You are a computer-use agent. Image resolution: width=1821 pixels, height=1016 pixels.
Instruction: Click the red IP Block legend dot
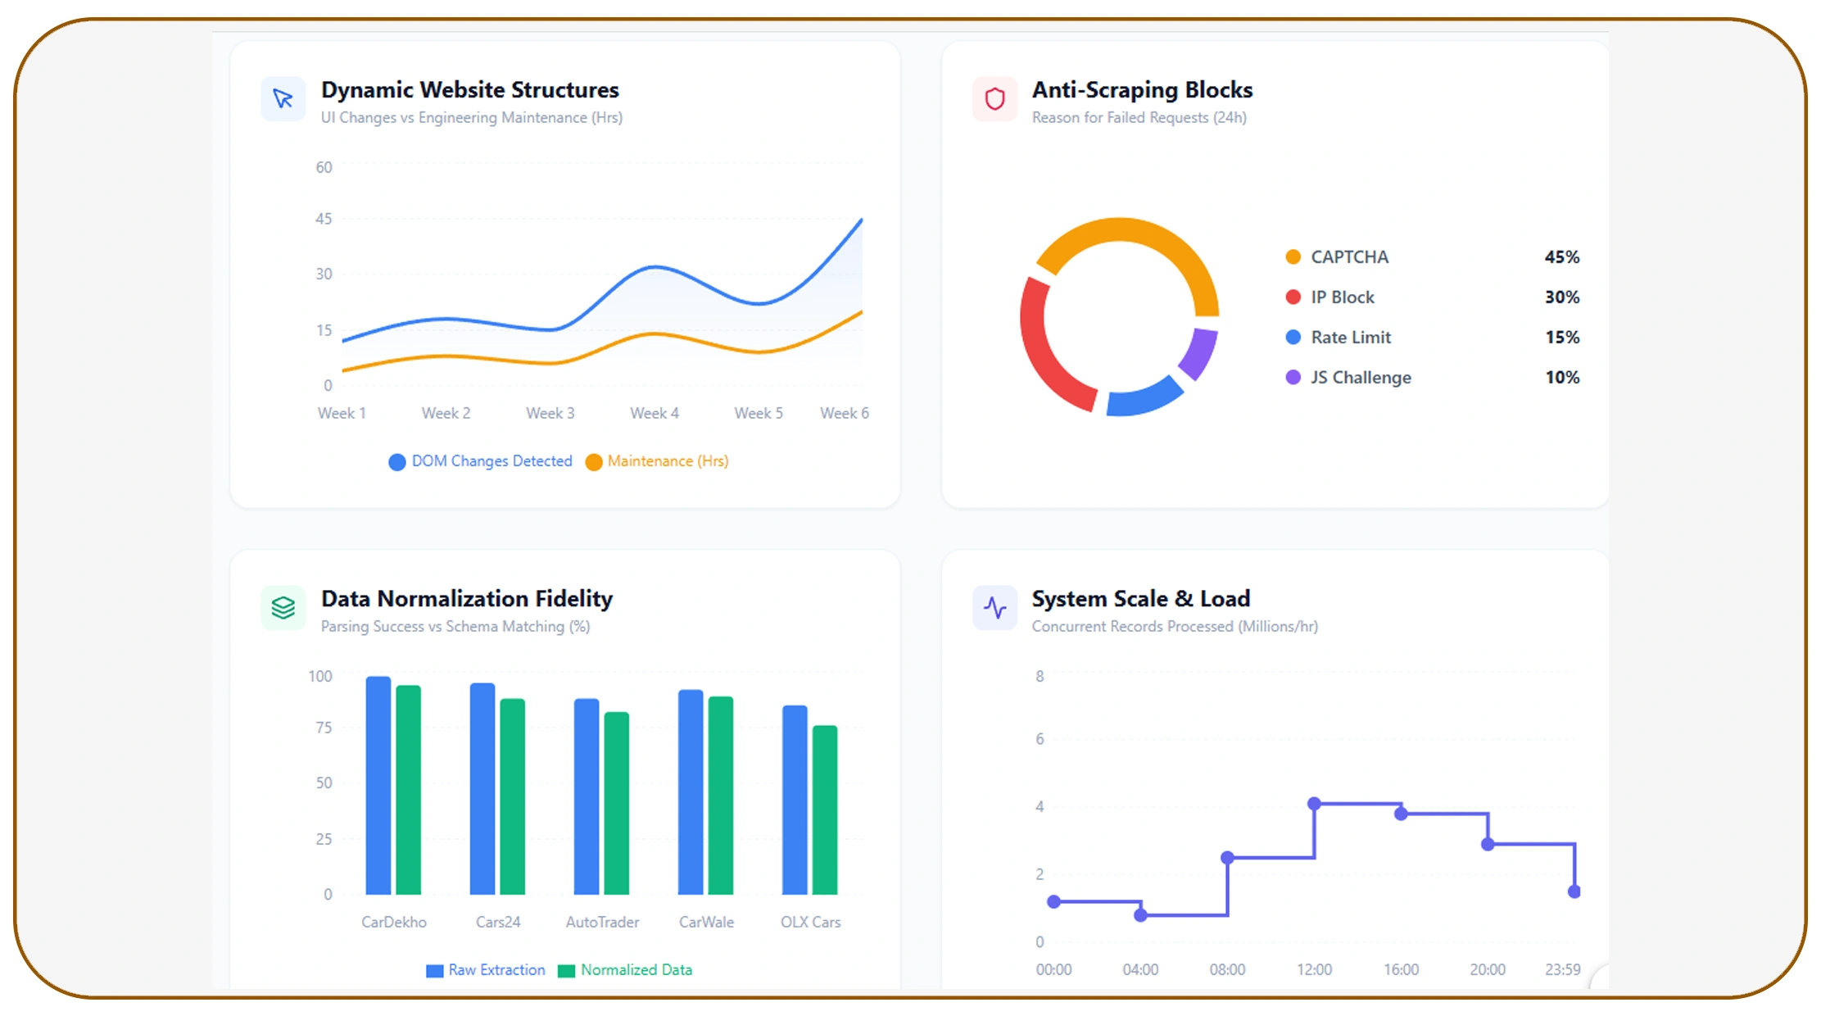click(1294, 297)
